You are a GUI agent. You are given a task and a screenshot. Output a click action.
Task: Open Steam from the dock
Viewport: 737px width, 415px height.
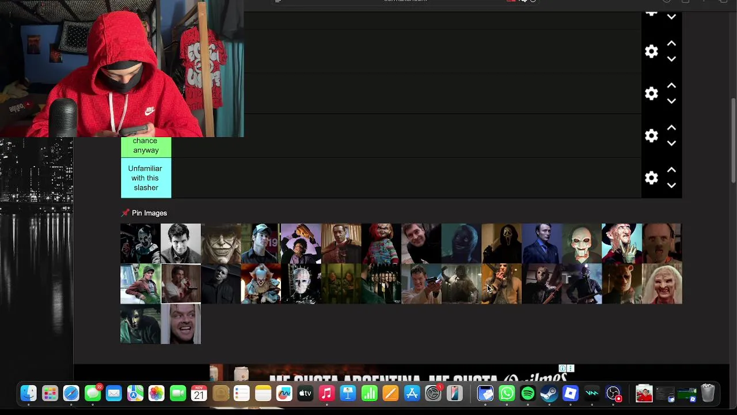(549, 394)
